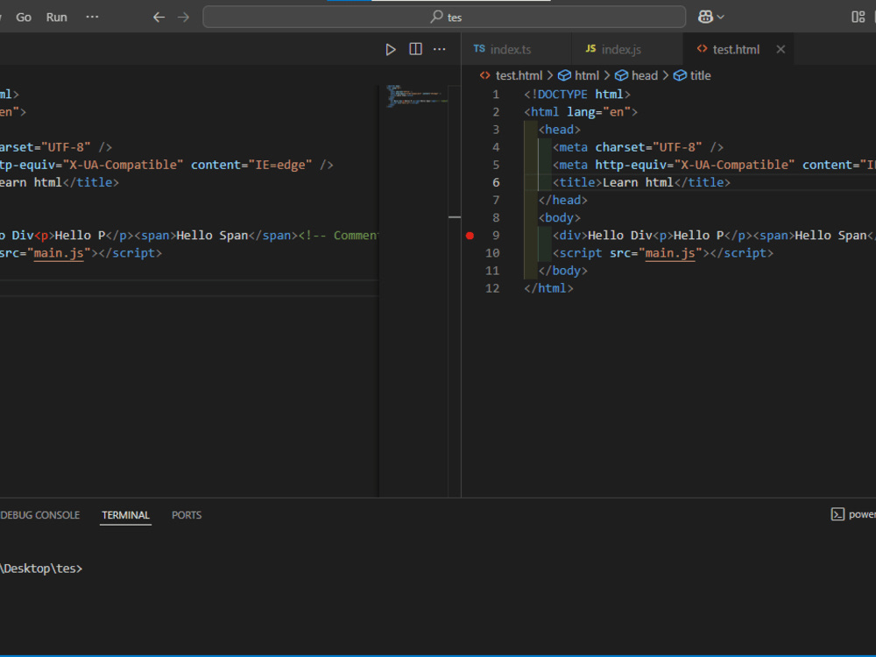Click the left editor vertical scrollbar
The height and width of the screenshot is (657, 876).
point(455,291)
